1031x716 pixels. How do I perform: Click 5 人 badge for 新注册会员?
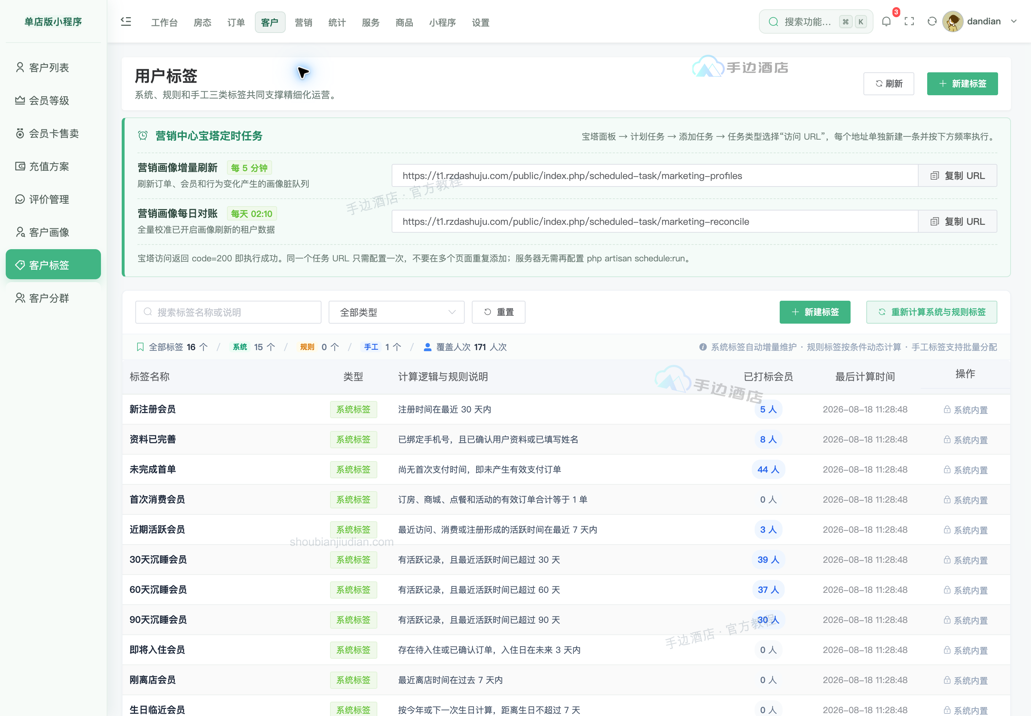point(768,410)
